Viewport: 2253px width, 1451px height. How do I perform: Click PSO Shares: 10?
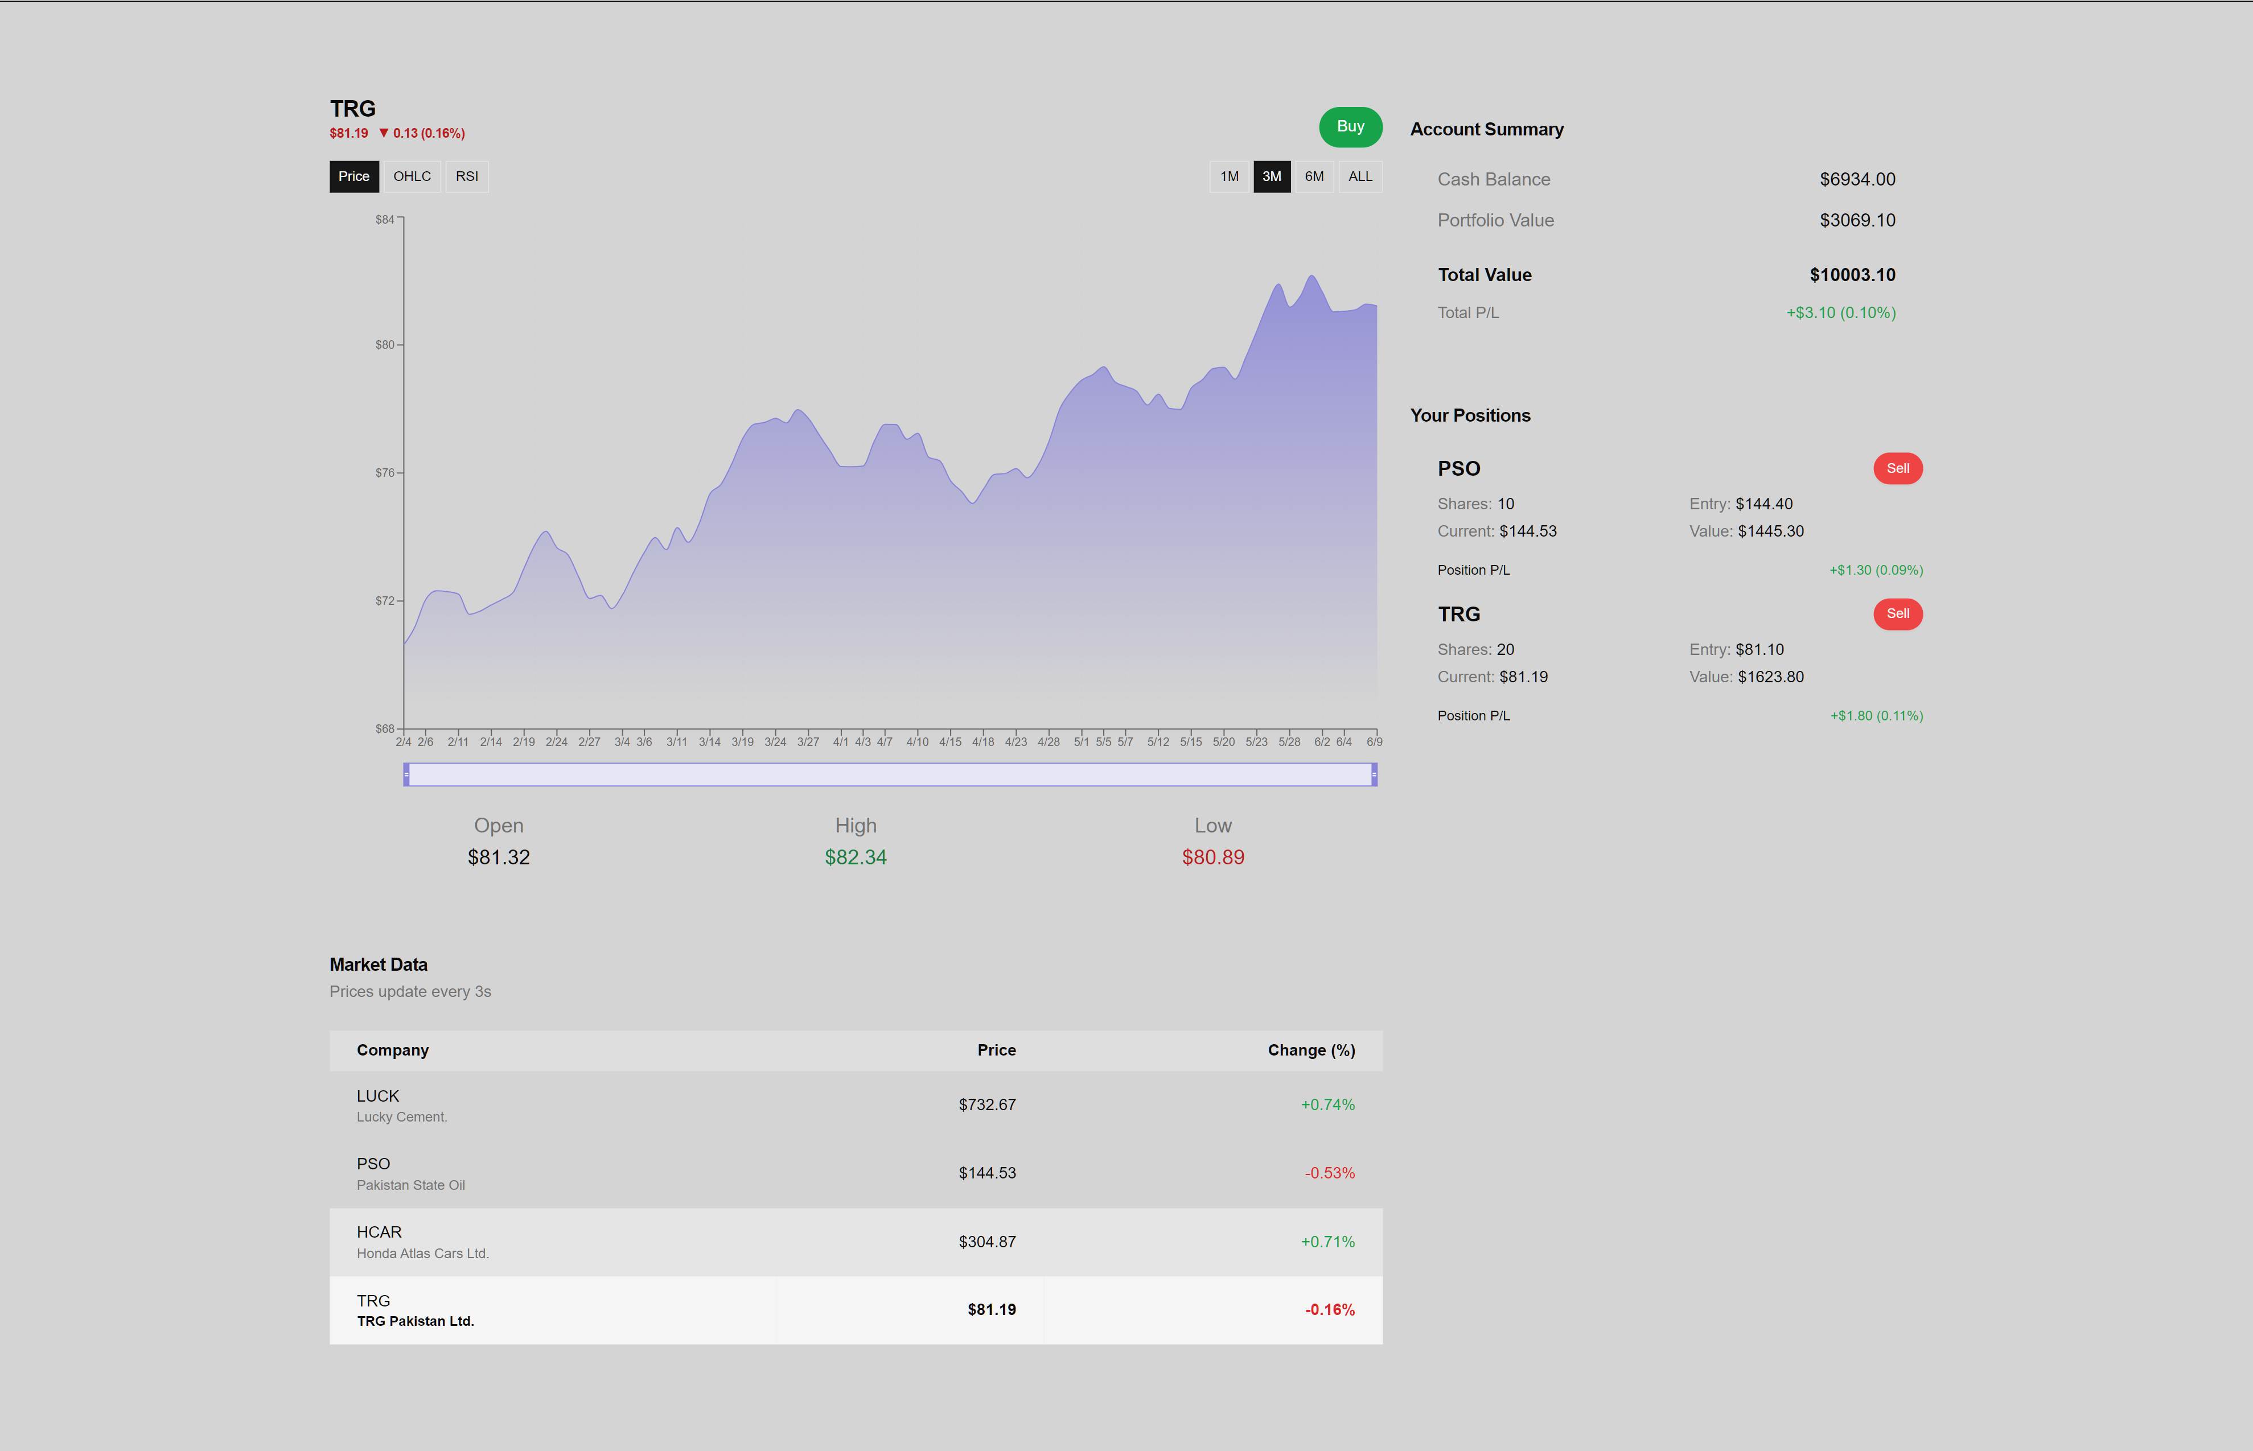coord(1475,504)
